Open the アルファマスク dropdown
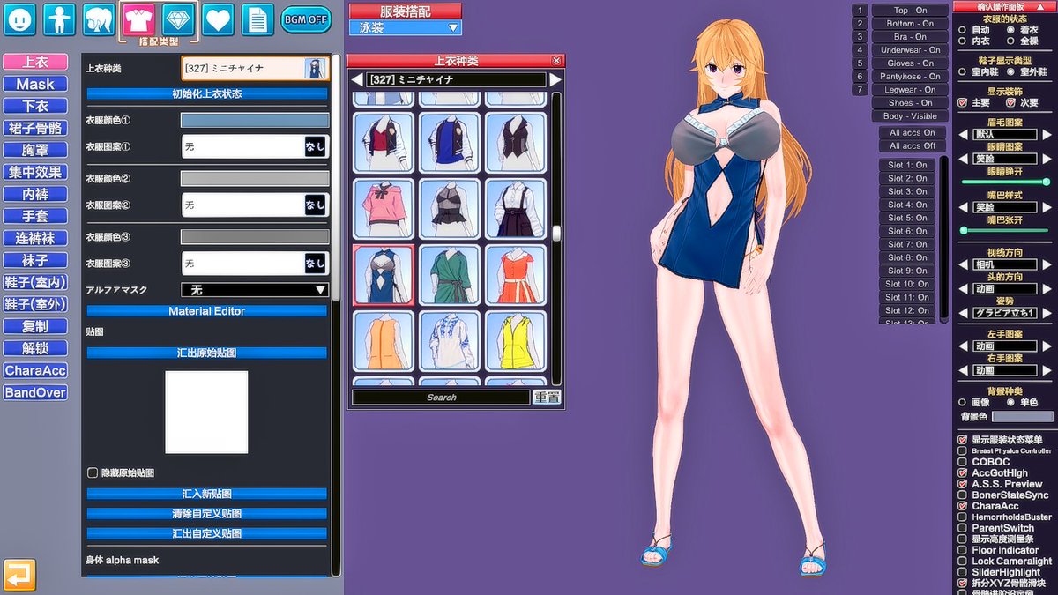Screen dimensions: 1058x595 (x=254, y=288)
